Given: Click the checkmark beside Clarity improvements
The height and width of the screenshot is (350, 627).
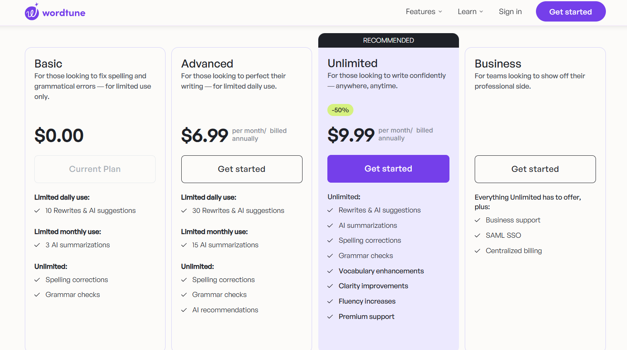Looking at the screenshot, I should pos(330,286).
